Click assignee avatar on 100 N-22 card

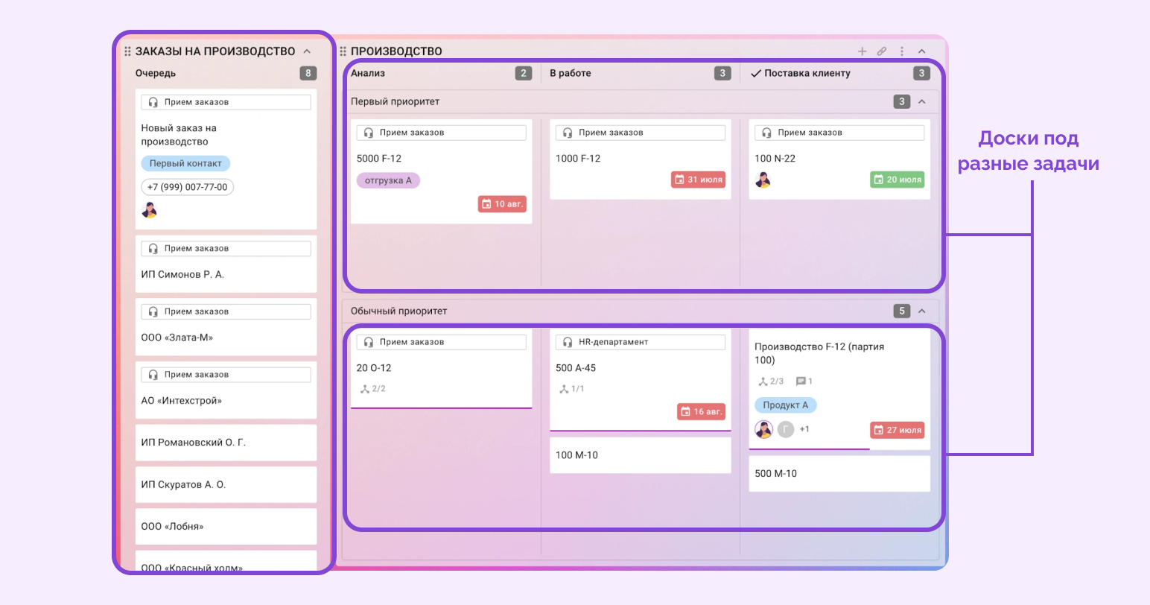point(763,180)
